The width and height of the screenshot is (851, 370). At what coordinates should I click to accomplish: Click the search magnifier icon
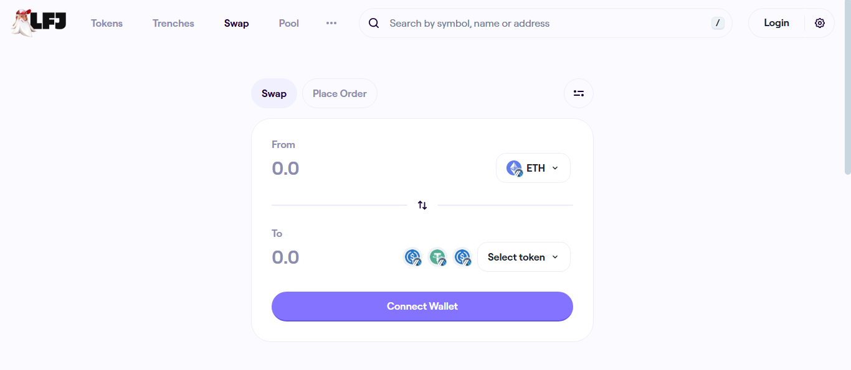[374, 23]
